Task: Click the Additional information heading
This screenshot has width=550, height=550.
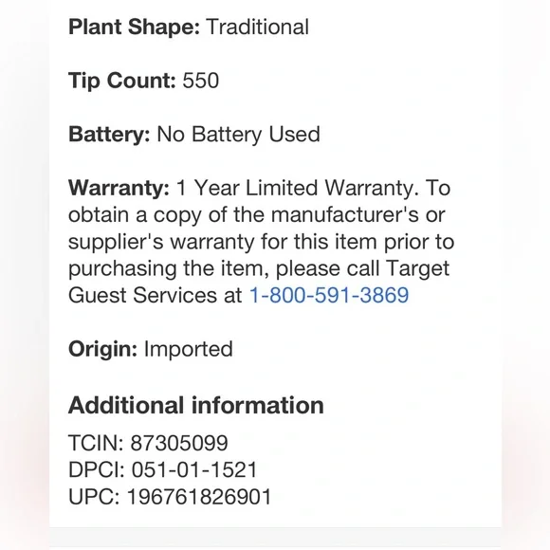Action: pos(195,406)
